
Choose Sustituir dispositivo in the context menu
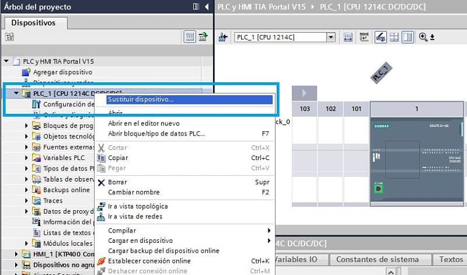tap(189, 99)
